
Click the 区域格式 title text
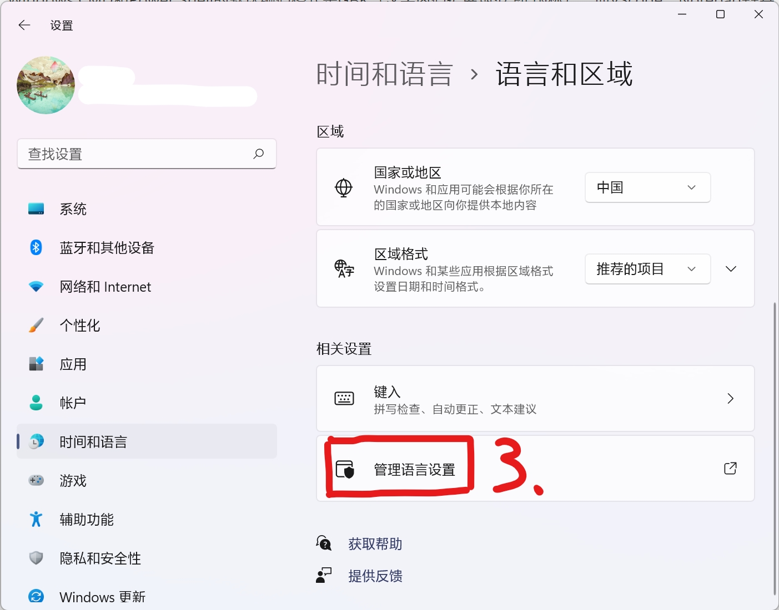tap(401, 254)
